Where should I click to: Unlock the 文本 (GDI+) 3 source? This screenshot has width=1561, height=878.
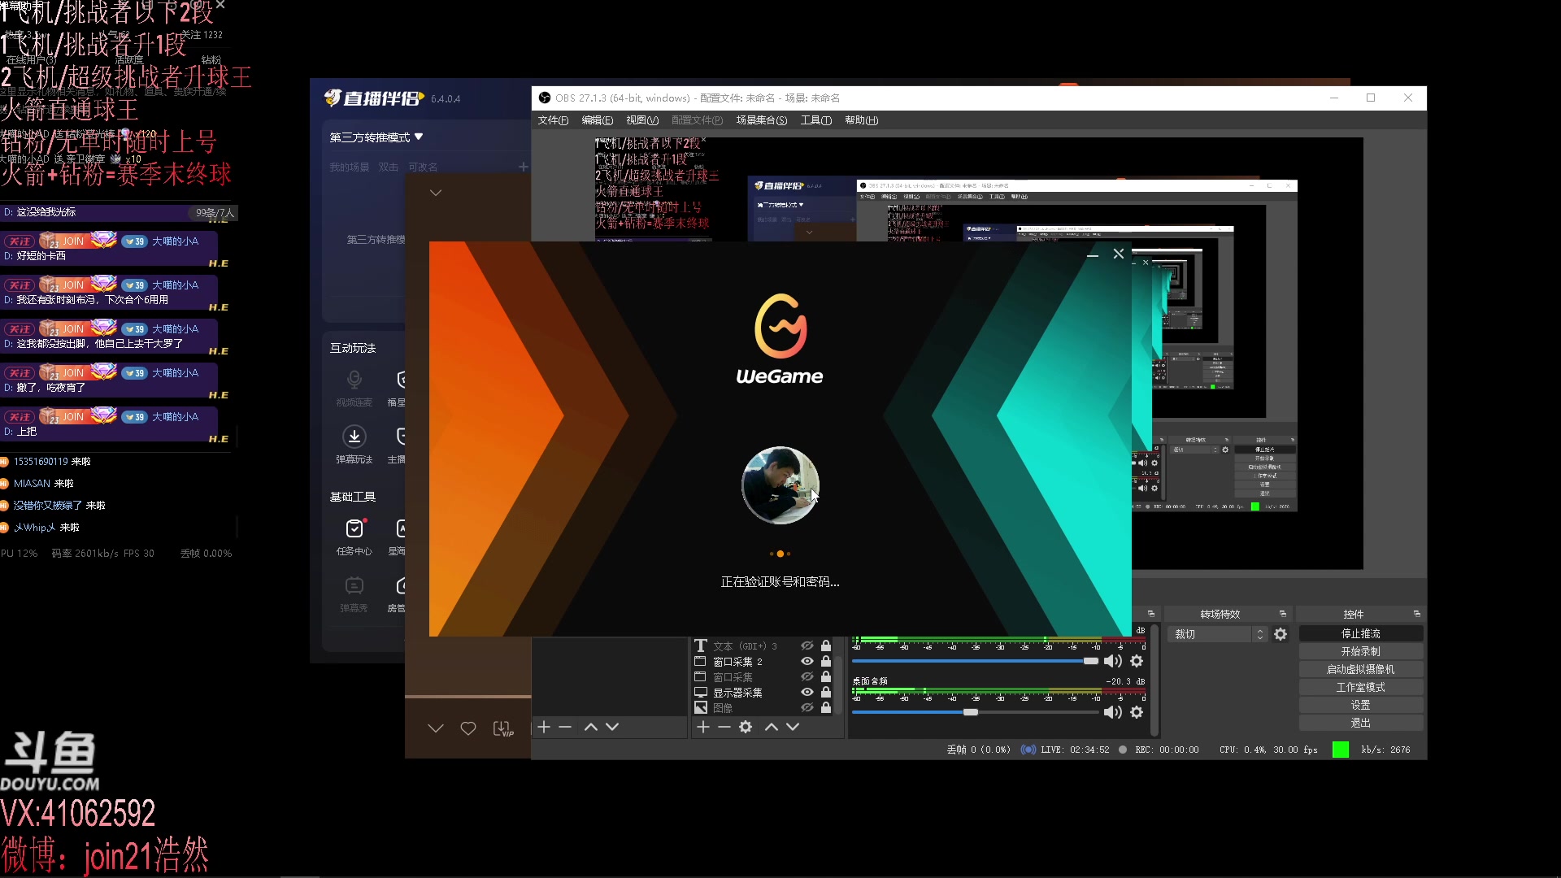(x=826, y=645)
